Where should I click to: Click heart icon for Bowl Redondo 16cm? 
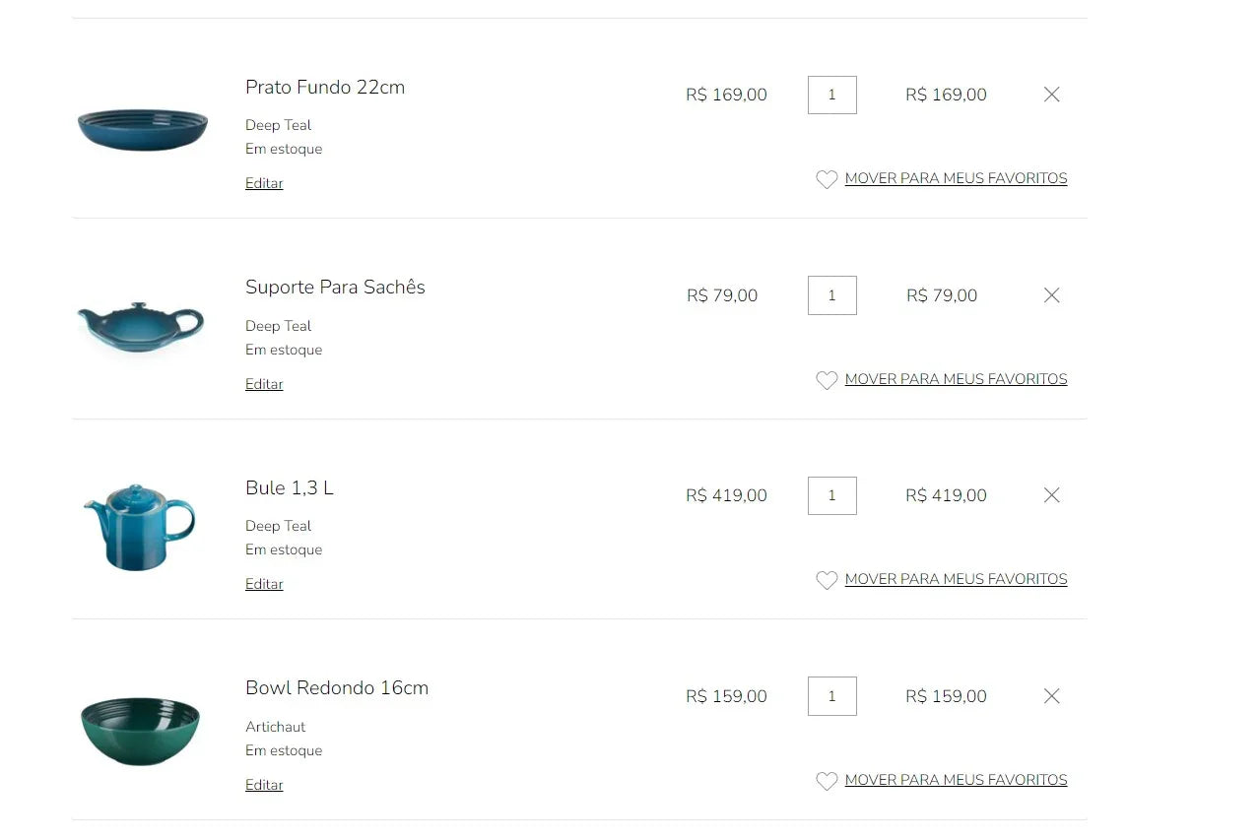pyautogui.click(x=827, y=781)
